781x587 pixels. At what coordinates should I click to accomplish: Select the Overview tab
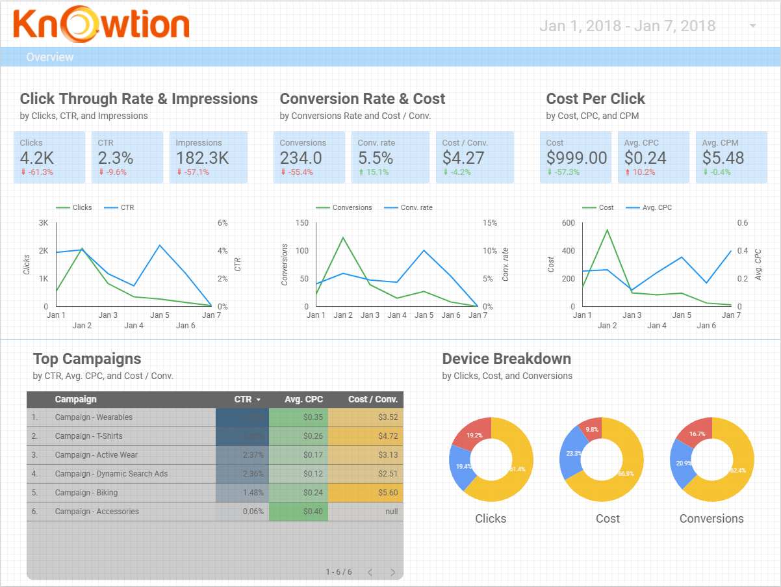(50, 57)
